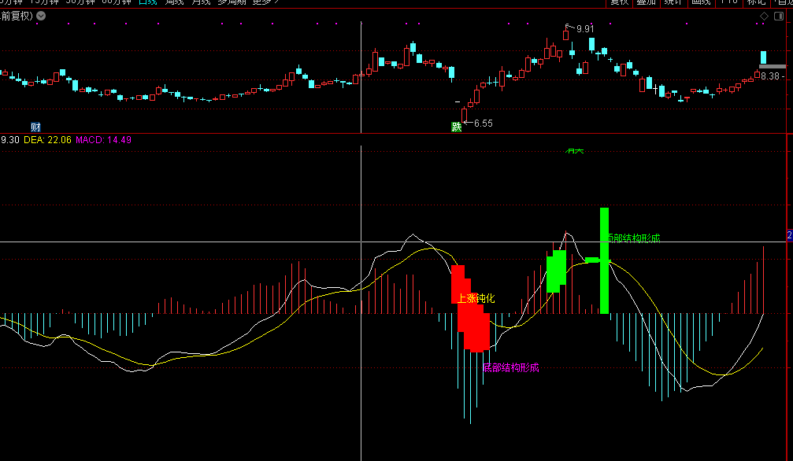
Task: Switch to the 日线 period tab
Action: click(x=147, y=2)
